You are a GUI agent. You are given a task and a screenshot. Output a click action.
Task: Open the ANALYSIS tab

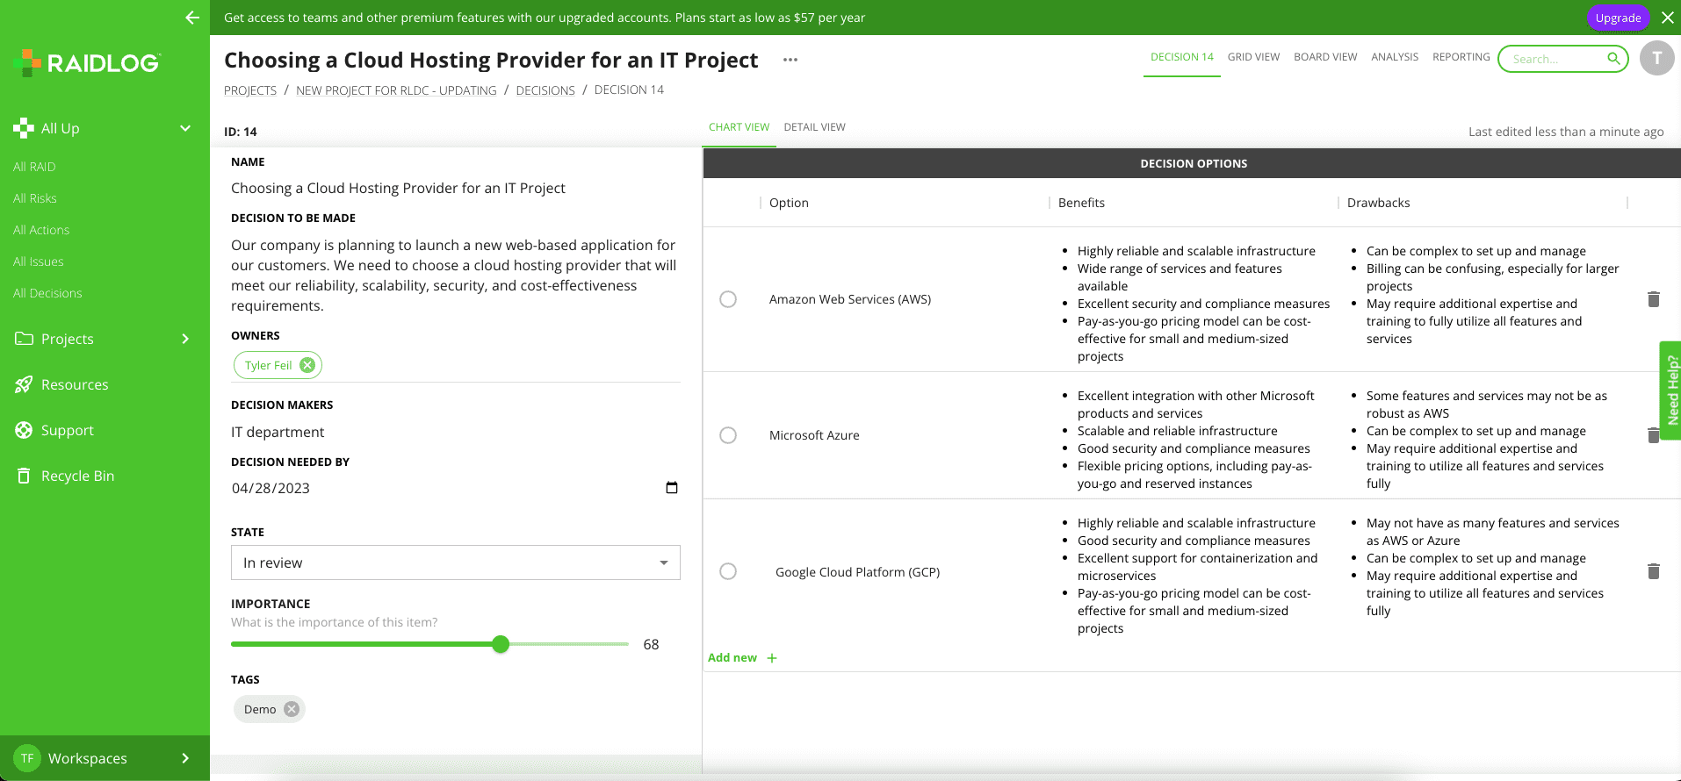[1395, 57]
